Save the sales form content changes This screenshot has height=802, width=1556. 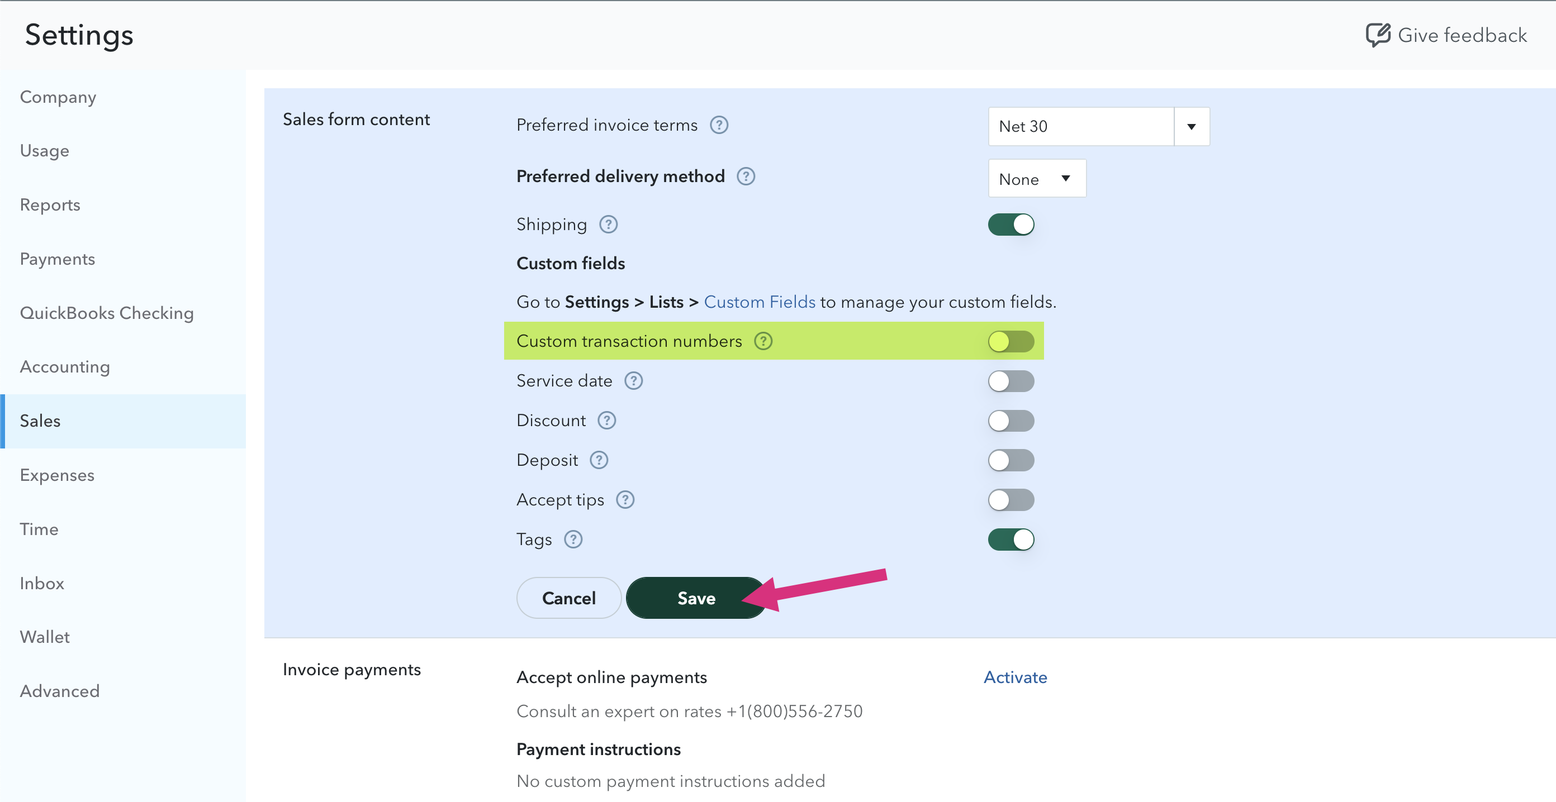coord(696,598)
